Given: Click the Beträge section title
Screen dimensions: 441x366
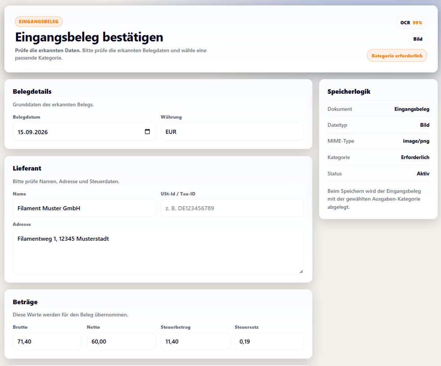Looking at the screenshot, I should 25,302.
